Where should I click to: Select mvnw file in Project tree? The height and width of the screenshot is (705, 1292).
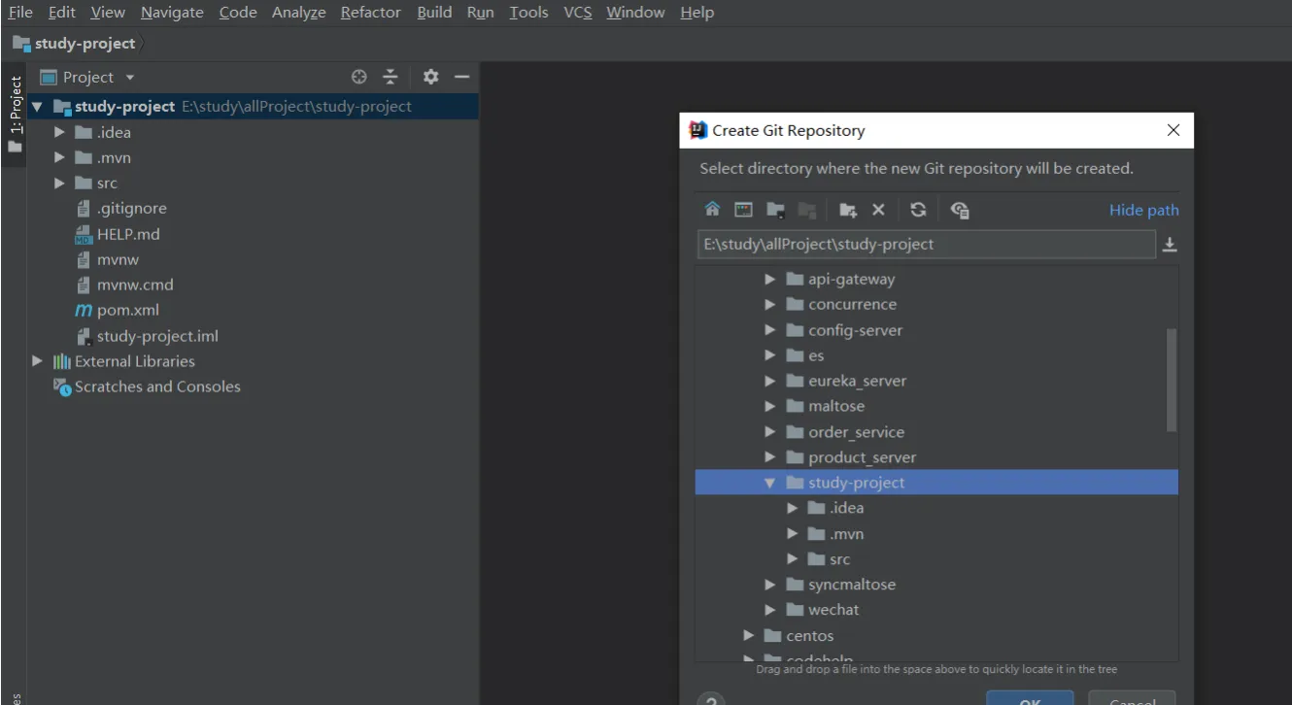click(x=118, y=259)
